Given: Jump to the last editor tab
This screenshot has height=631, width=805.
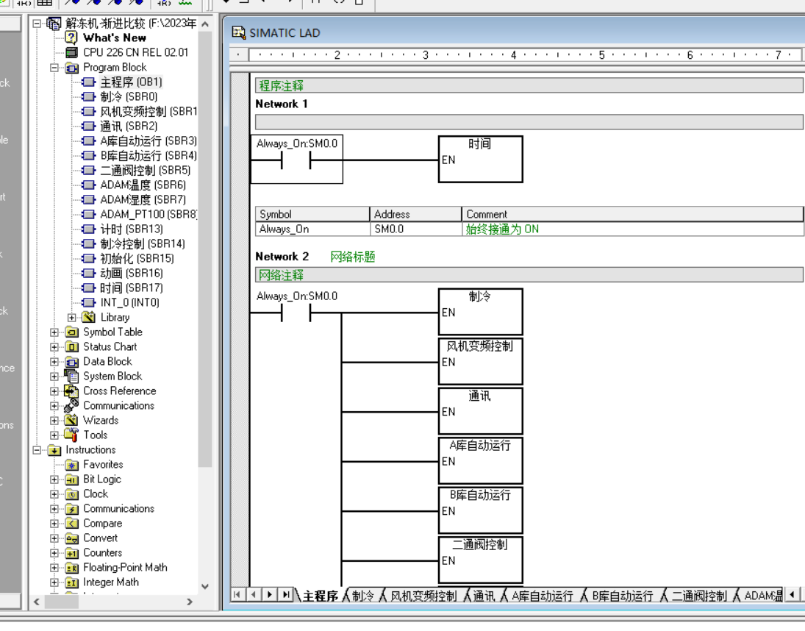Looking at the screenshot, I should pos(285,594).
